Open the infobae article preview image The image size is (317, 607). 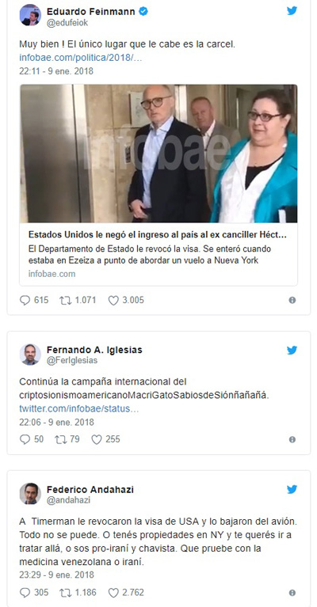pyautogui.click(x=158, y=154)
